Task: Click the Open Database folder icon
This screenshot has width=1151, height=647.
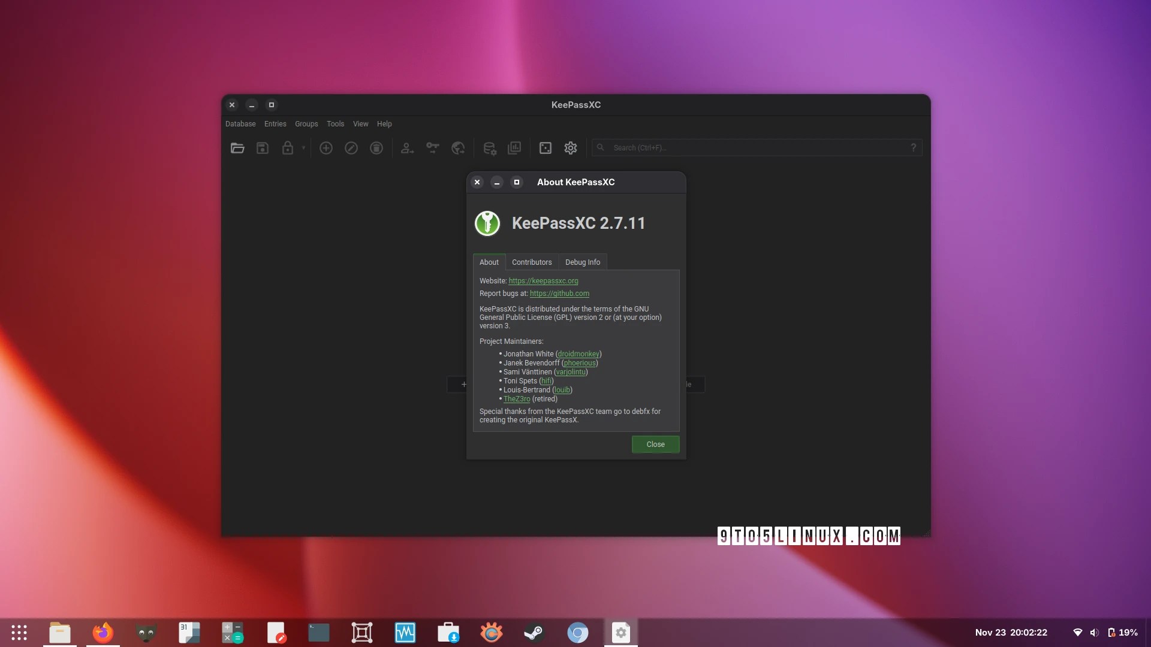Action: (237, 148)
